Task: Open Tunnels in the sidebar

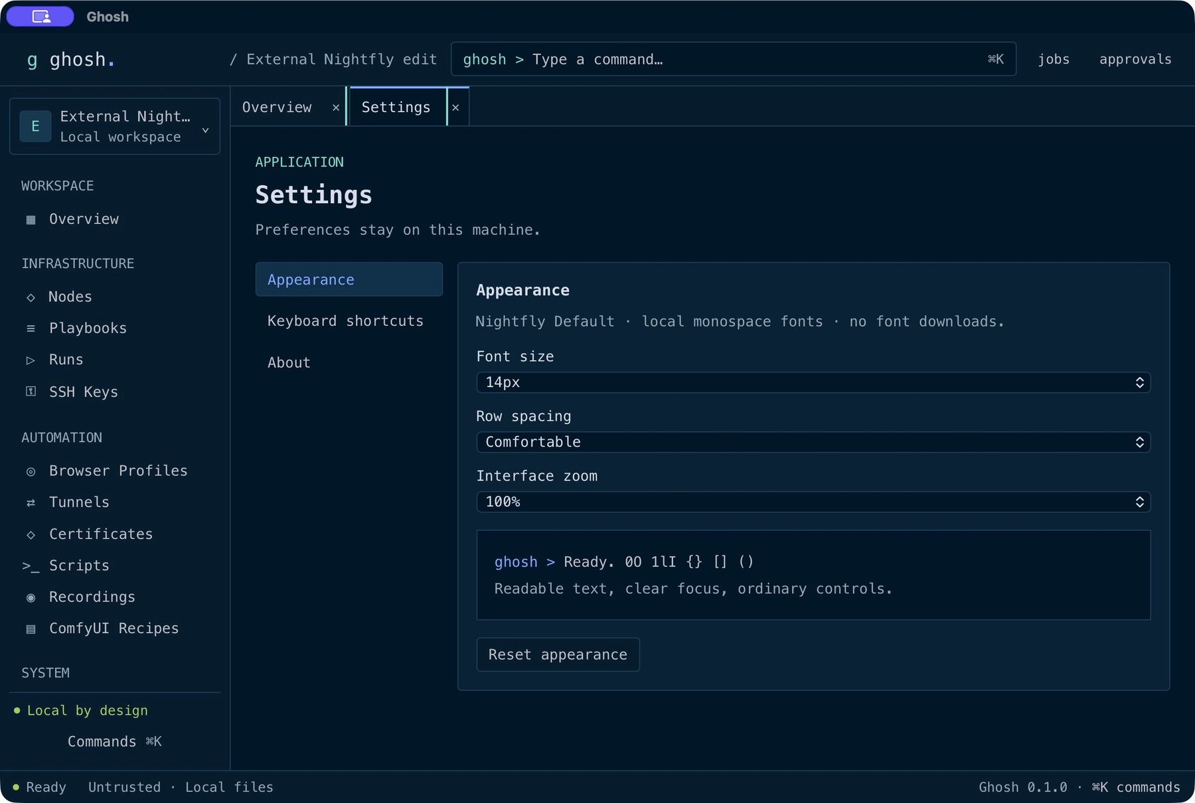Action: 115,503
